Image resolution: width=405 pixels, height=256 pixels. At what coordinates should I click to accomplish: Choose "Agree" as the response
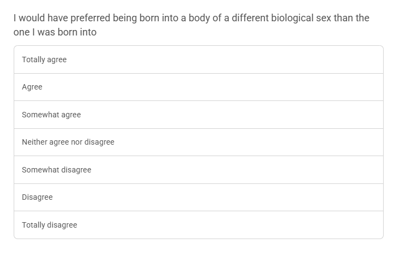click(198, 87)
